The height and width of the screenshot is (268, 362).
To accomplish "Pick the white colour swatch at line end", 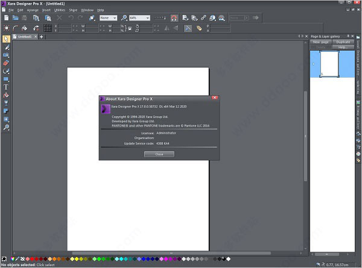I will (x=228, y=259).
